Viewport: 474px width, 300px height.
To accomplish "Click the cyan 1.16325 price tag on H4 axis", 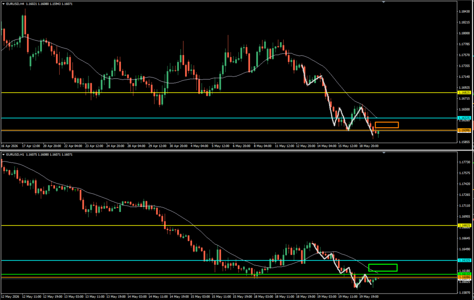I will click(464, 118).
